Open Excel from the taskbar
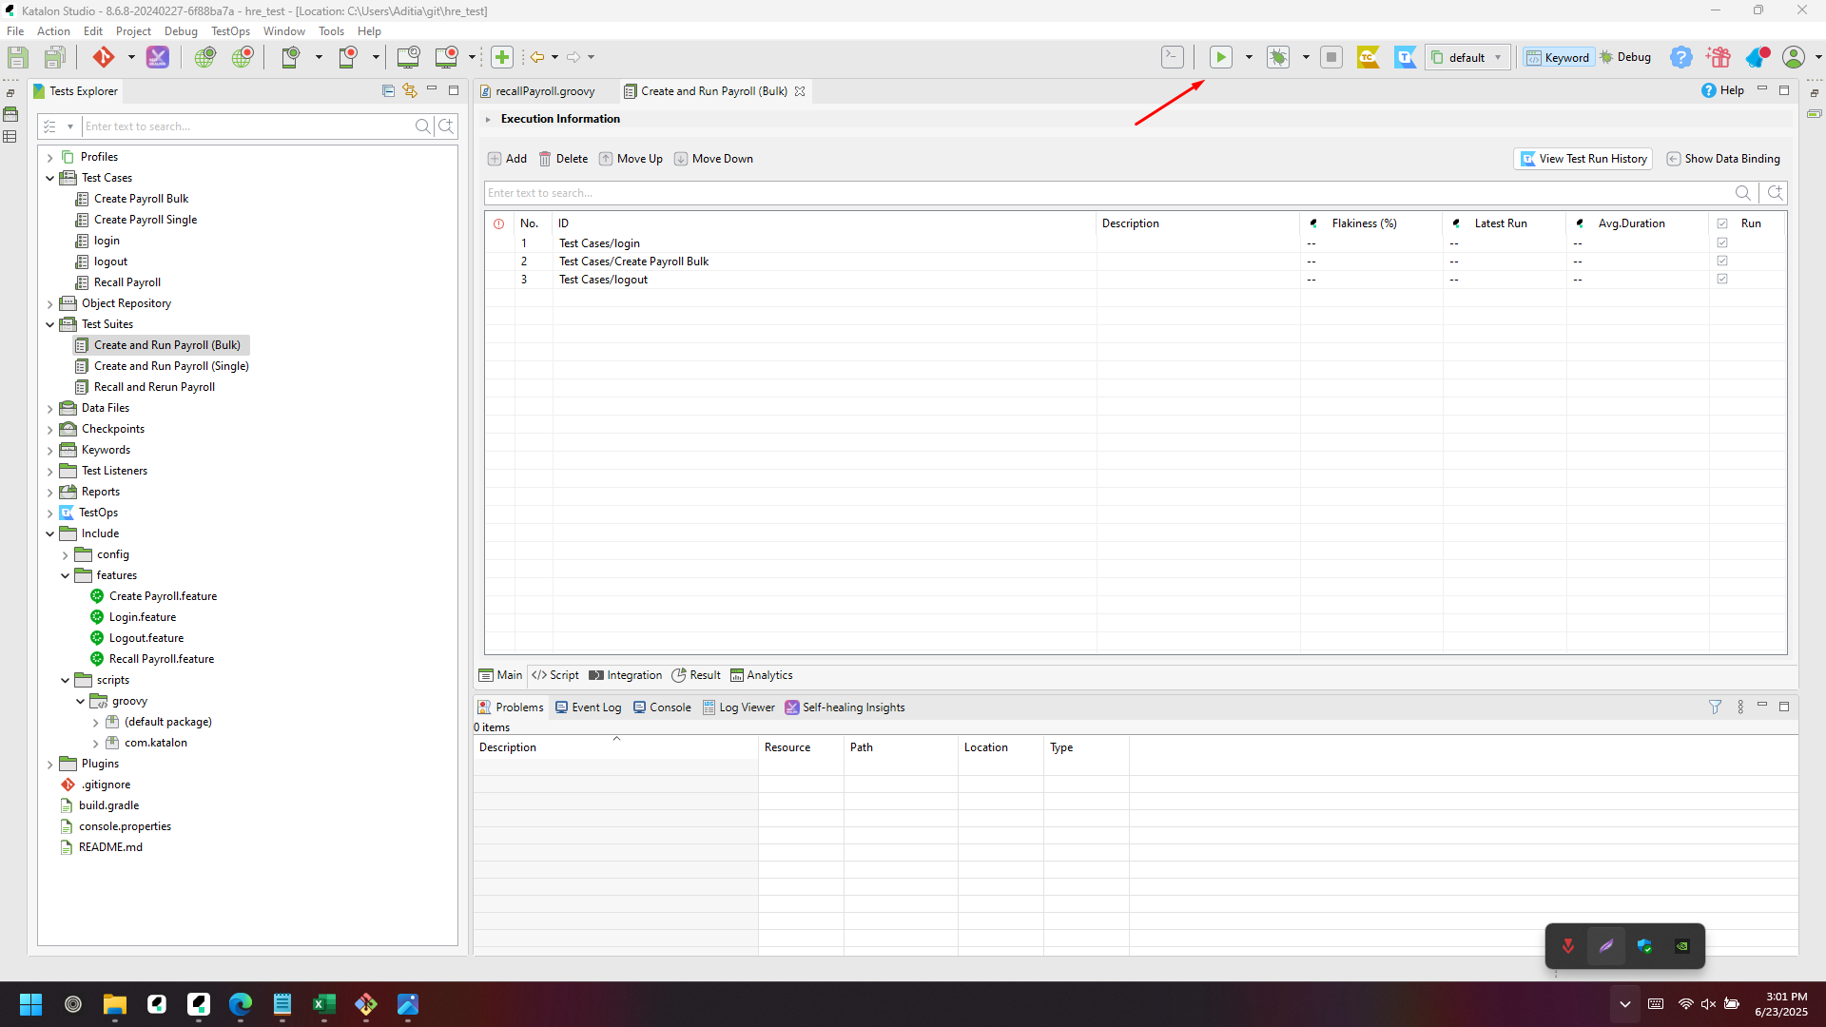This screenshot has height=1027, width=1826. click(x=324, y=1004)
